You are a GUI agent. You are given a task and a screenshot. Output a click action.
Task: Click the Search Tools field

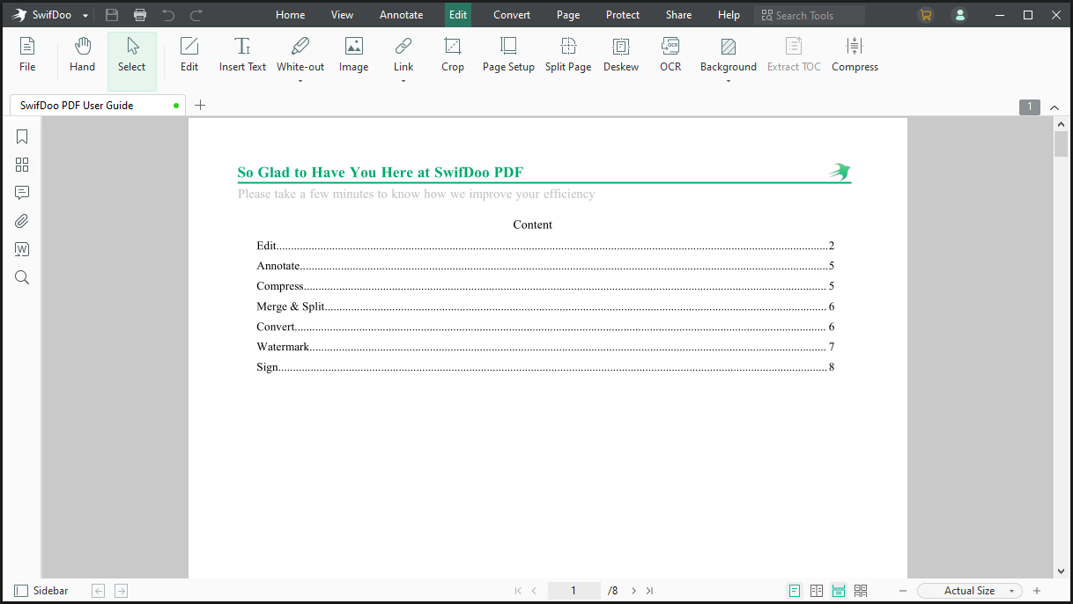click(810, 15)
